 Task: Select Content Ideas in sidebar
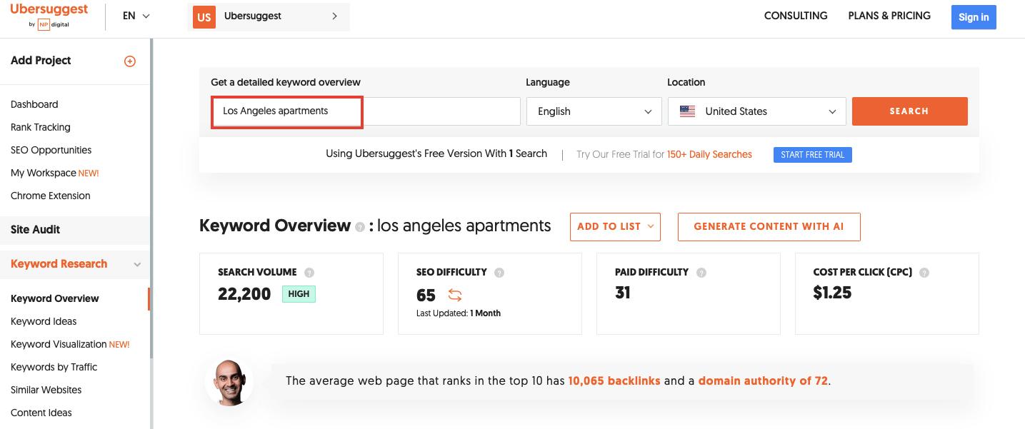point(41,413)
